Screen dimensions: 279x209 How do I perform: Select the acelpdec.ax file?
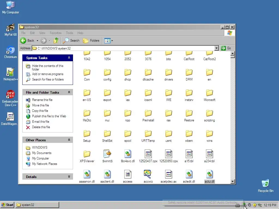click(x=168, y=177)
